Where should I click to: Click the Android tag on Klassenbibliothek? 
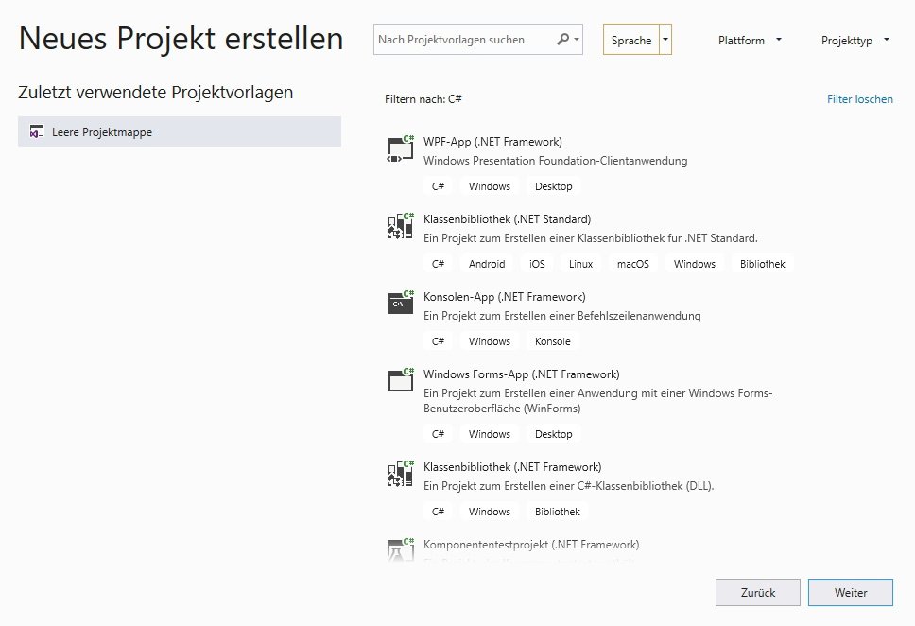(486, 263)
